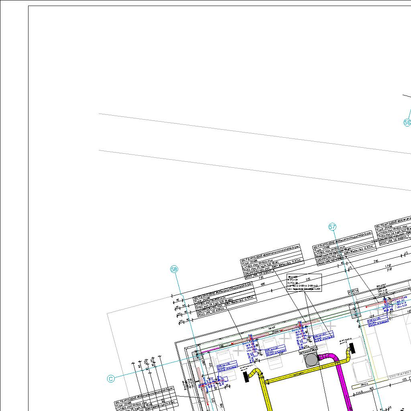
Task: Select grid axis bubble 56
Action: pyautogui.click(x=407, y=122)
